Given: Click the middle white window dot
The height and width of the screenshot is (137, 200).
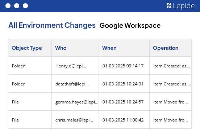Looking at the screenshot, I should (17, 6).
